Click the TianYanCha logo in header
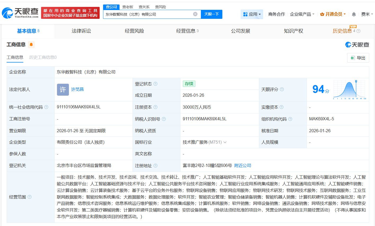The image size is (375, 226). (20, 13)
